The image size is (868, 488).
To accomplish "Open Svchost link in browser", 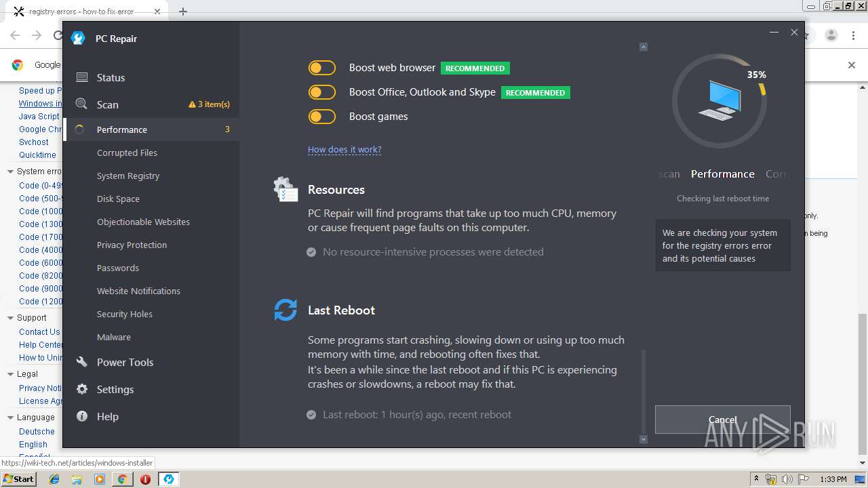I will [x=34, y=142].
